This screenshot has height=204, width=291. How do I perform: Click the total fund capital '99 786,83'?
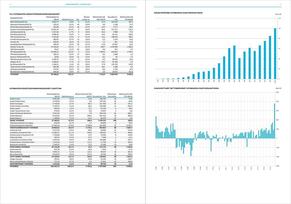55,74
